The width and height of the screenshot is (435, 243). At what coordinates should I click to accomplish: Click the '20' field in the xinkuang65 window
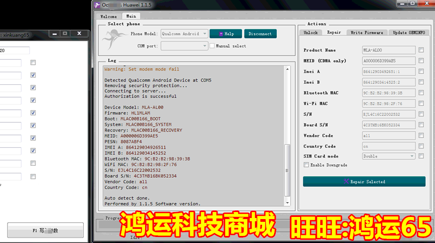(x=15, y=51)
